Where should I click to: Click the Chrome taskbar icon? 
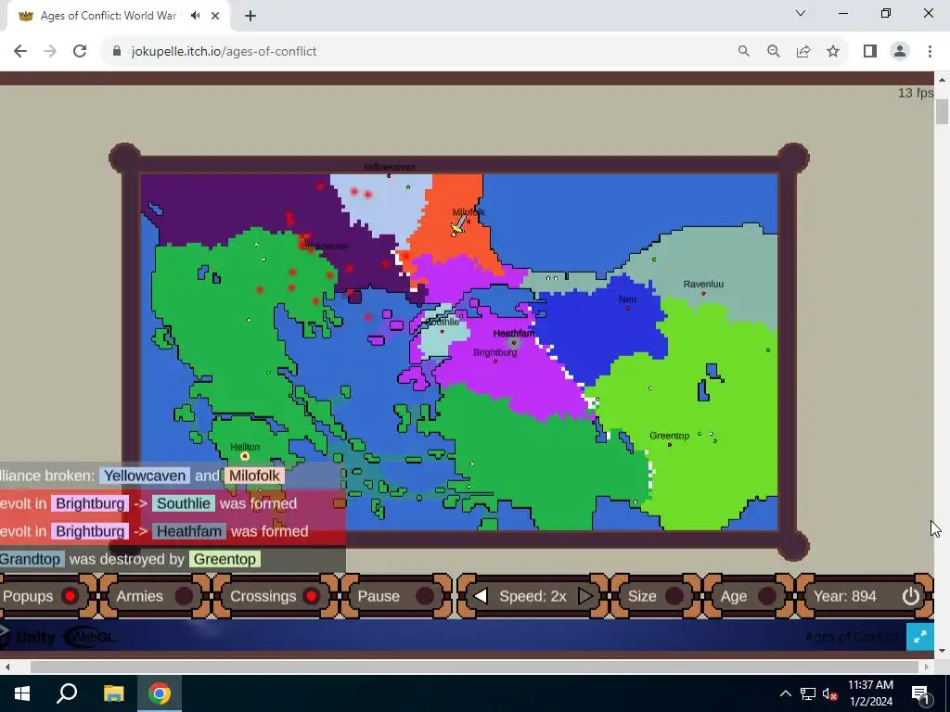pos(160,693)
